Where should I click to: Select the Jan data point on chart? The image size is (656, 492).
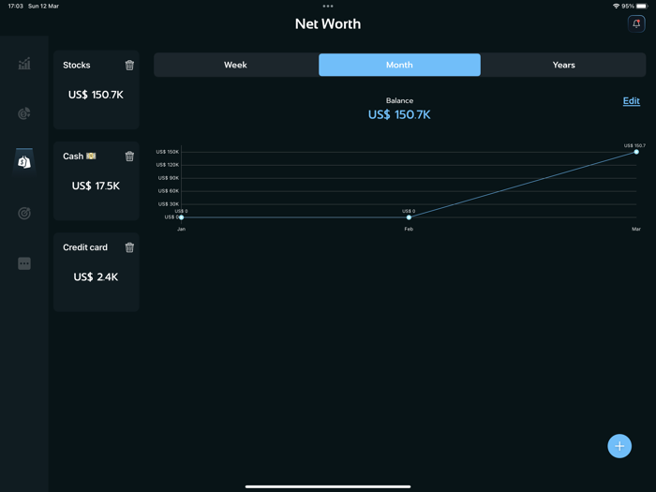point(181,217)
